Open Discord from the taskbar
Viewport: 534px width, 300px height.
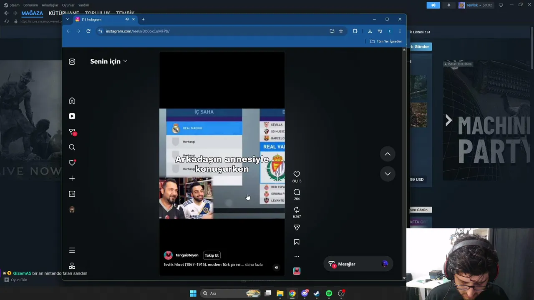pyautogui.click(x=305, y=293)
